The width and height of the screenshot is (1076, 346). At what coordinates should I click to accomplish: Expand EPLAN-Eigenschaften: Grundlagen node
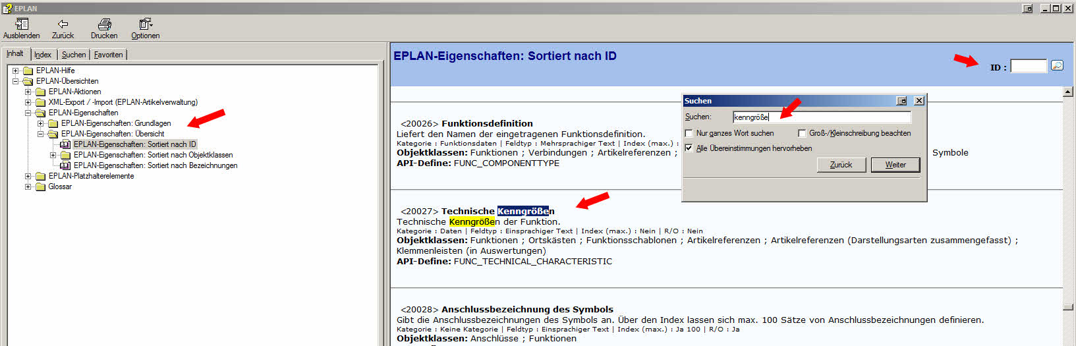pos(41,123)
